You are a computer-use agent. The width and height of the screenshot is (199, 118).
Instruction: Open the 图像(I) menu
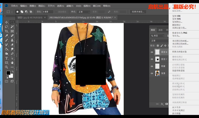(33, 6)
